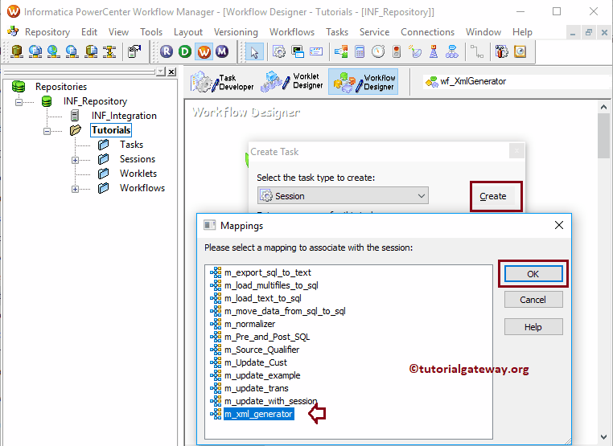Open the Designer 'D' toolbar icon
Image resolution: width=613 pixels, height=446 pixels.
185,51
